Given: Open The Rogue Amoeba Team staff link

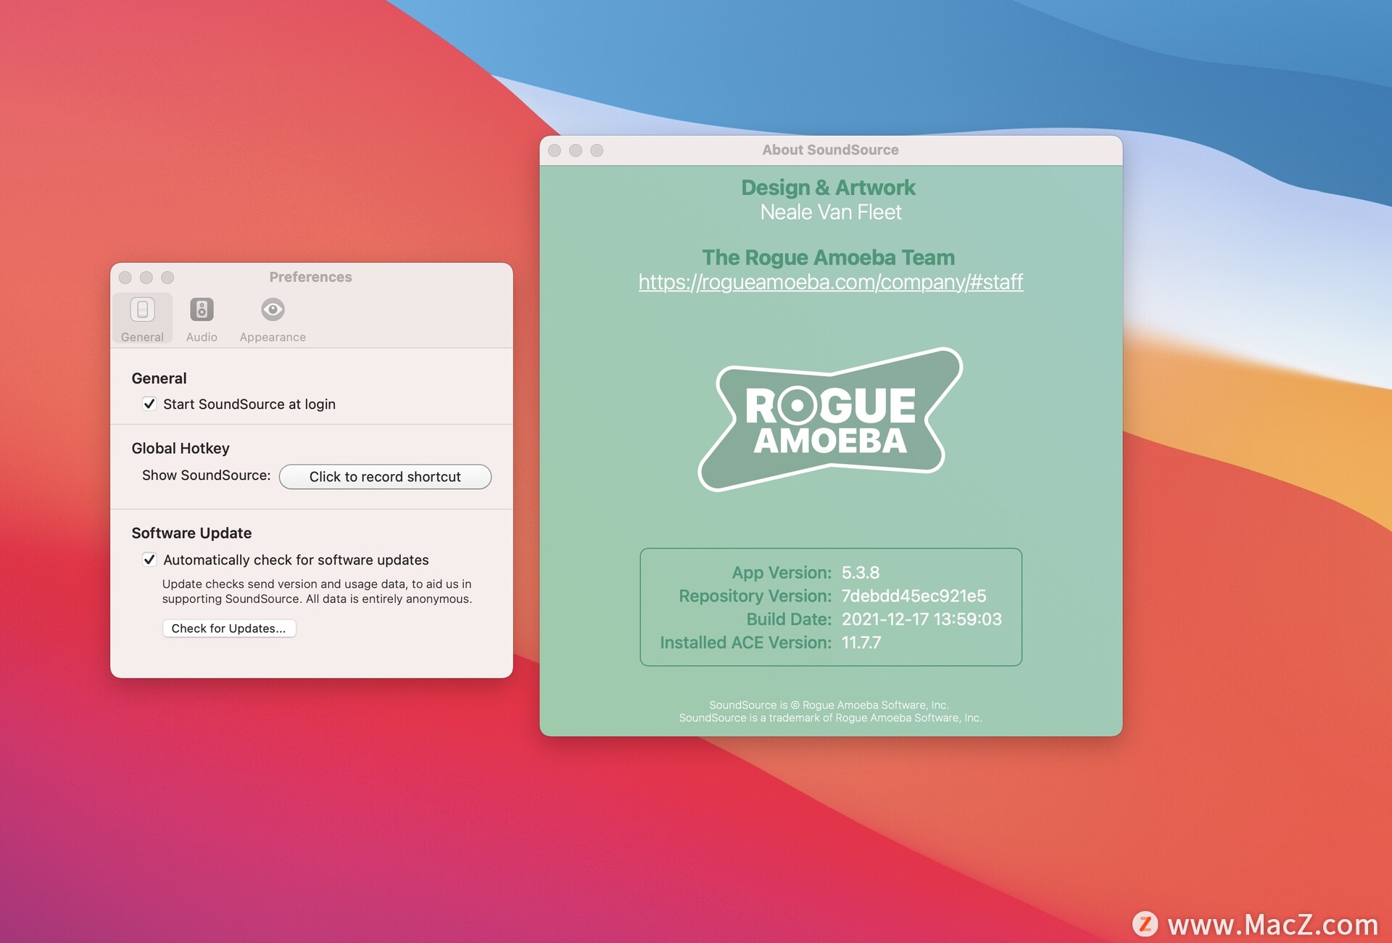Looking at the screenshot, I should pyautogui.click(x=830, y=282).
